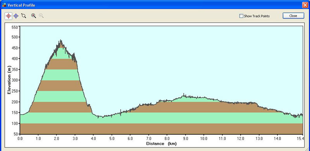Click the 5.0 distance axis value

(112, 139)
